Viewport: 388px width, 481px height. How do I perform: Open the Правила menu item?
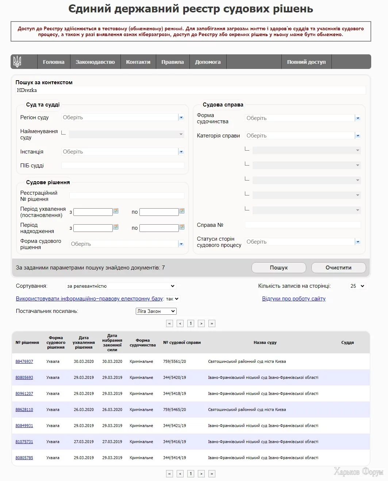coord(173,62)
